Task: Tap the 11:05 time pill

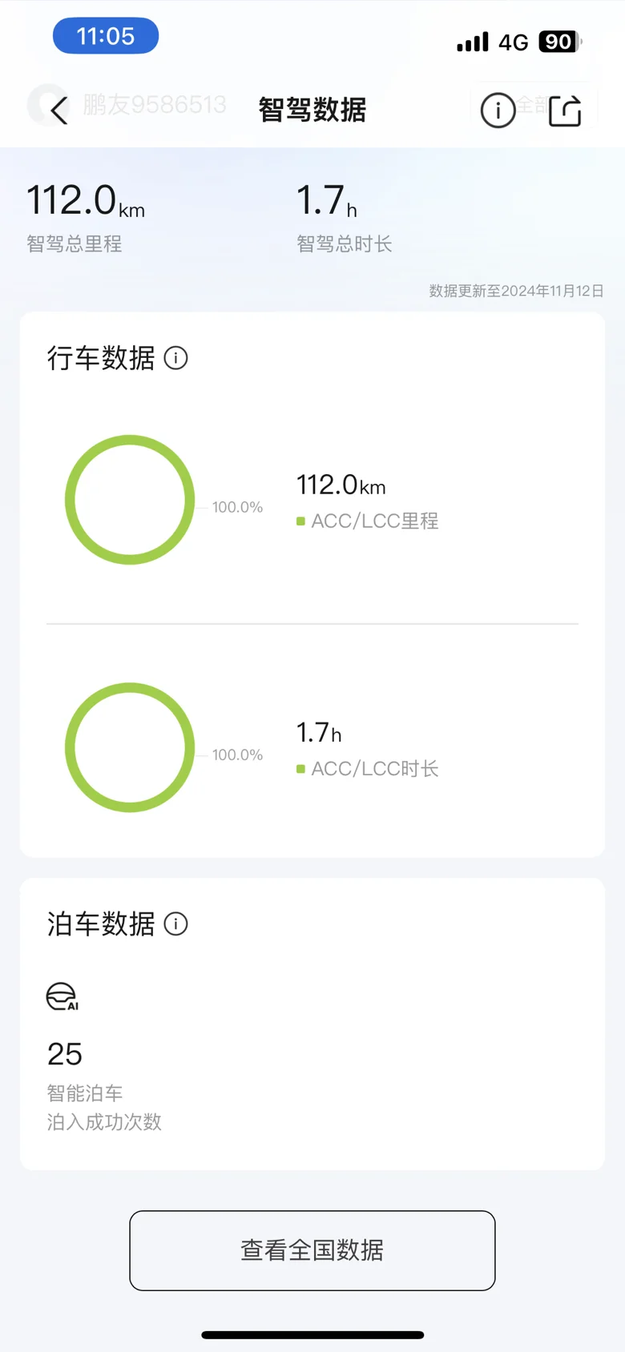Action: [x=106, y=36]
